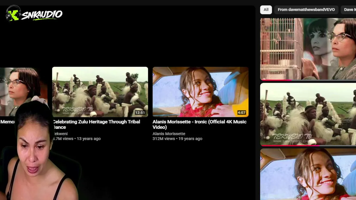Open the sidebar thumbnail showing the bird cage

click(308, 49)
